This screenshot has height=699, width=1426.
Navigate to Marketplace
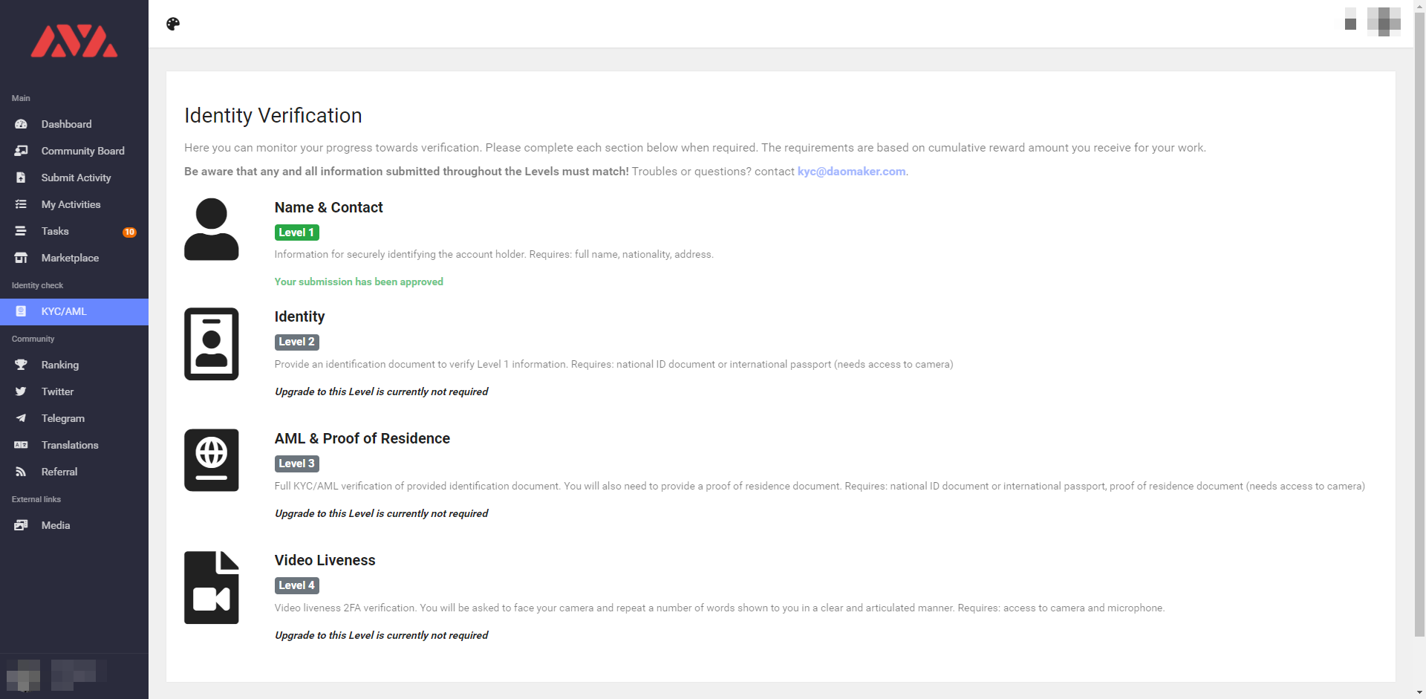coord(70,258)
